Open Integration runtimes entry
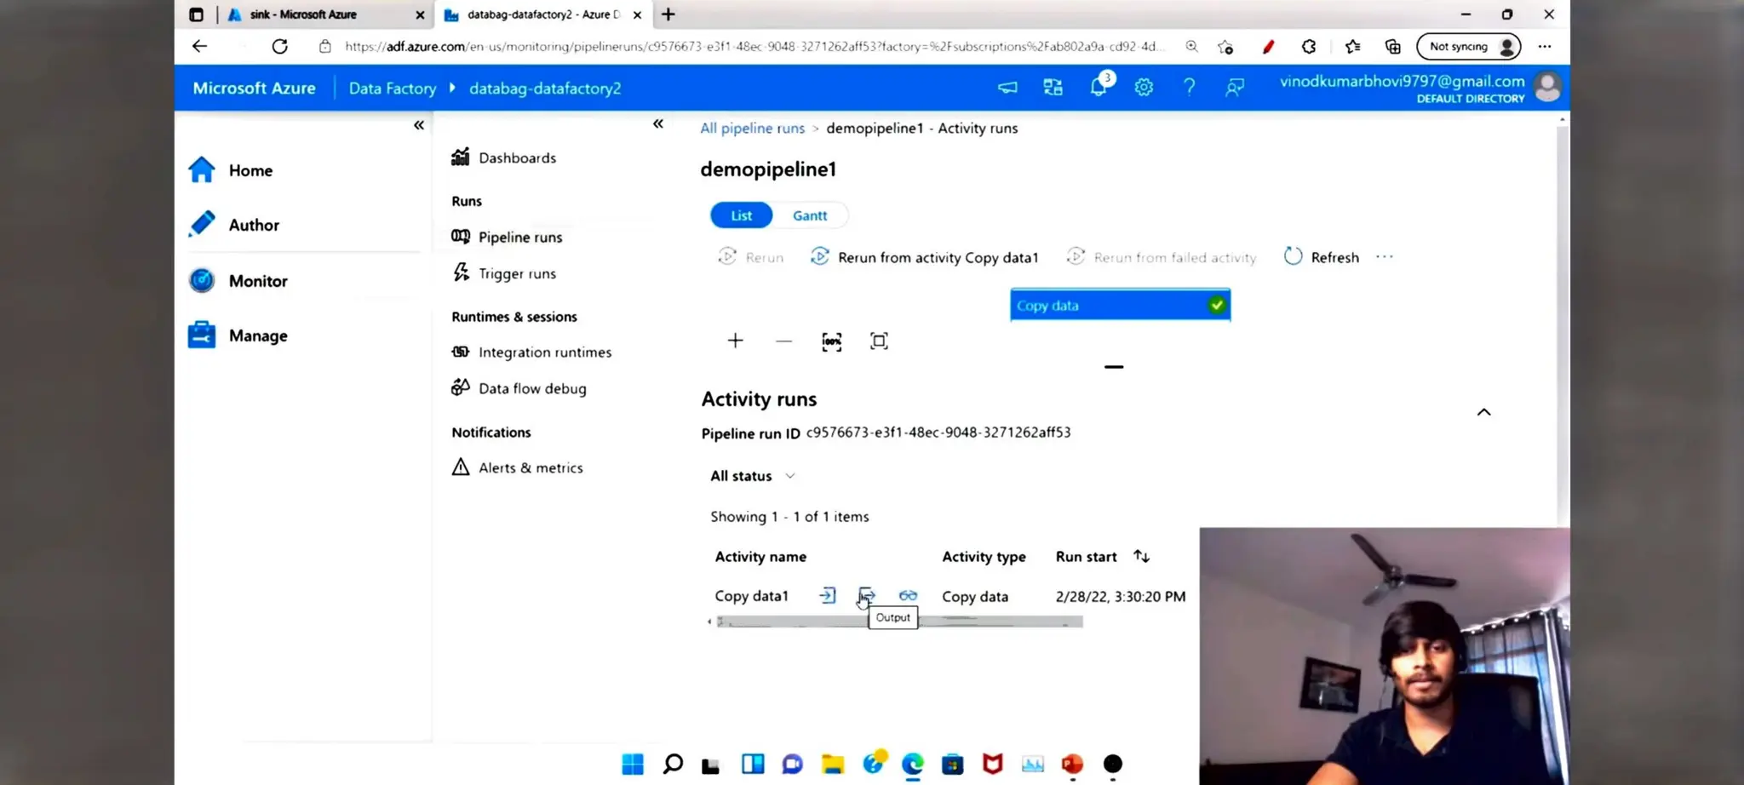This screenshot has width=1744, height=785. (x=531, y=352)
